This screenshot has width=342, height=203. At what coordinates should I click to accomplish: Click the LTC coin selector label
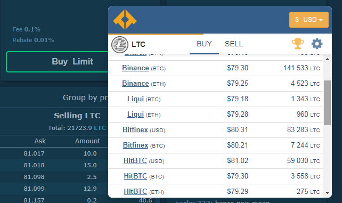tap(139, 44)
